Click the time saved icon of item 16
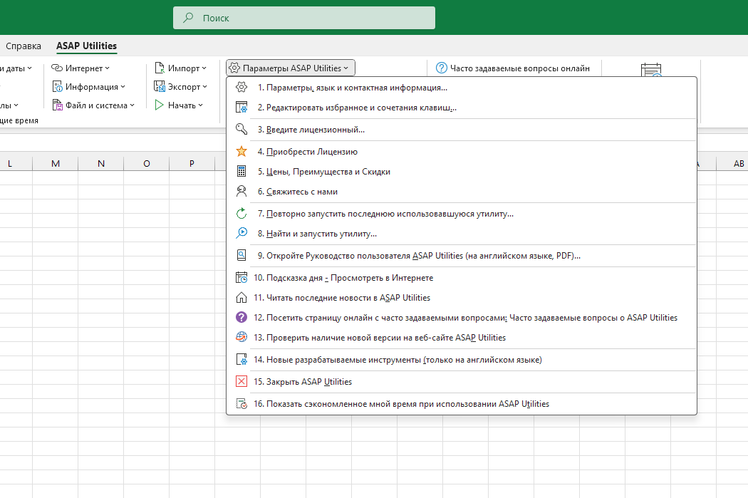Image resolution: width=748 pixels, height=498 pixels. [241, 403]
